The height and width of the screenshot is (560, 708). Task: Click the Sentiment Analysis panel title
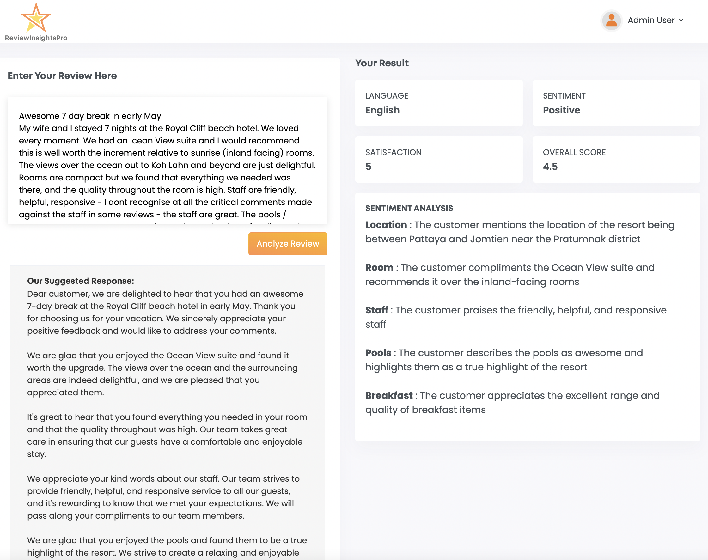point(409,208)
